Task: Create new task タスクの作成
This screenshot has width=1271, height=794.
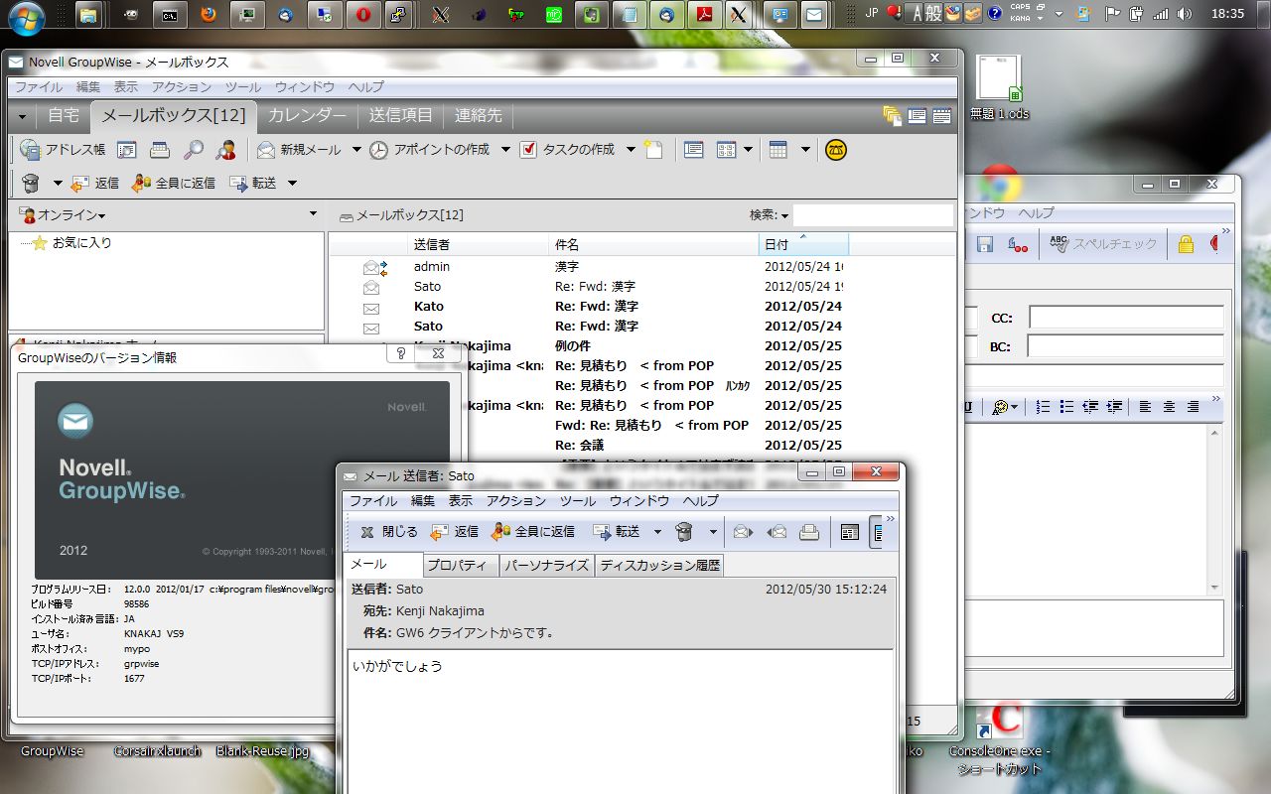Action: (x=568, y=150)
